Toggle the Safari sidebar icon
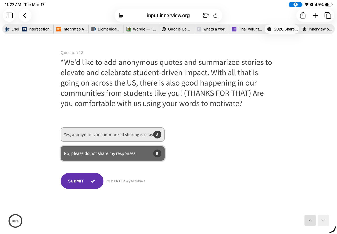 tap(9, 16)
